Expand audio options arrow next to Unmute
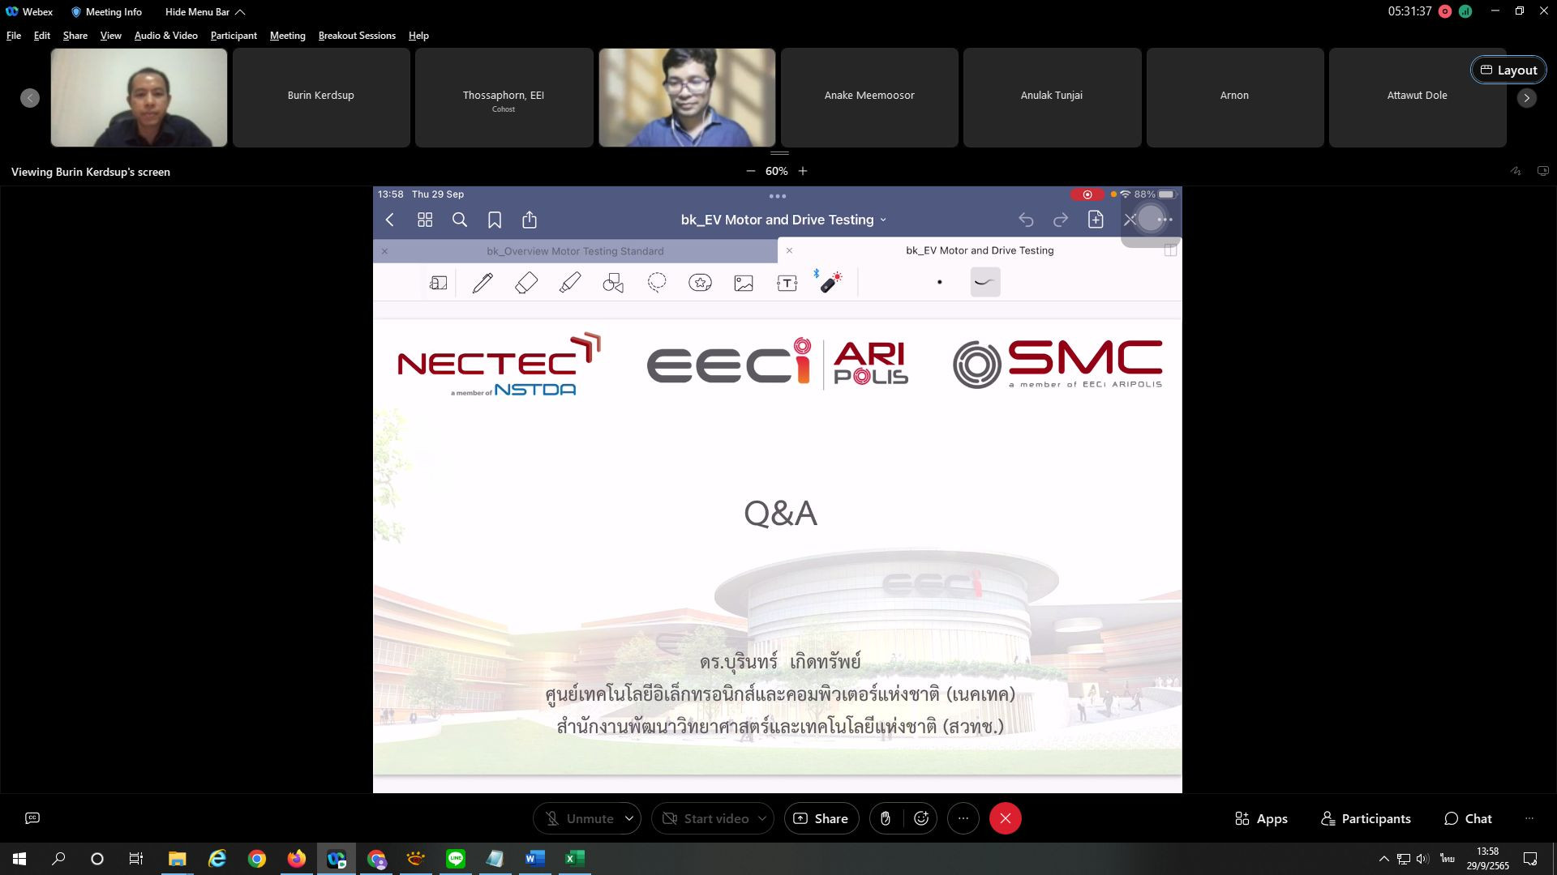The height and width of the screenshot is (875, 1557). pyautogui.click(x=629, y=818)
